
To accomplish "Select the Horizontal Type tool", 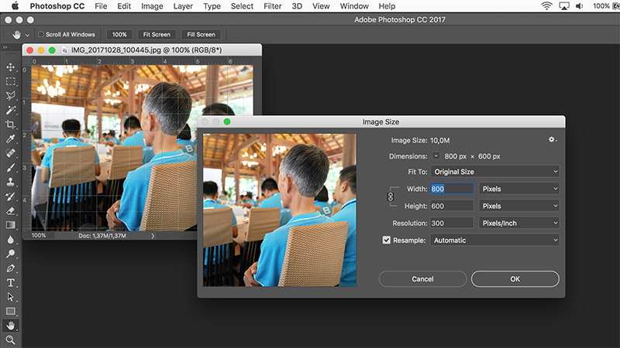I will click(x=11, y=283).
